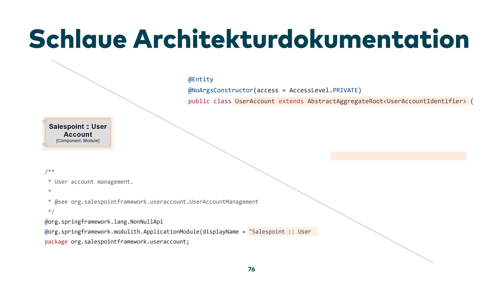Viewport: 503px width, 283px height.
Task: Click the slide title Schlaue Architekturdokumentation
Action: 249,39
